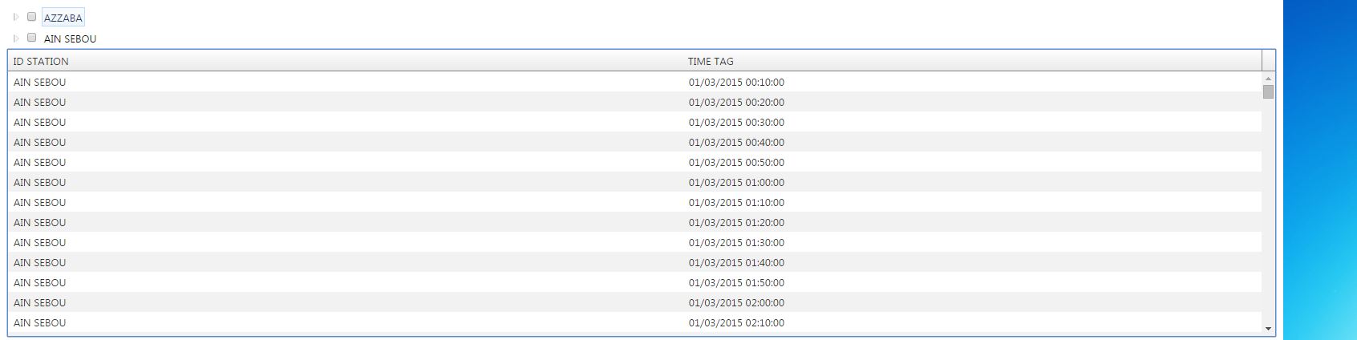
Task: Select AIN SEBOU label beside its checkbox
Action: pyautogui.click(x=70, y=38)
